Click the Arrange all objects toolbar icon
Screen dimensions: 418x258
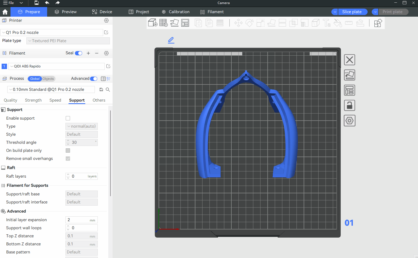pyautogui.click(x=185, y=23)
